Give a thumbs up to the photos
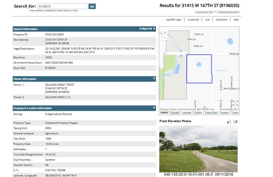The image size is (273, 177). pyautogui.click(x=229, y=122)
